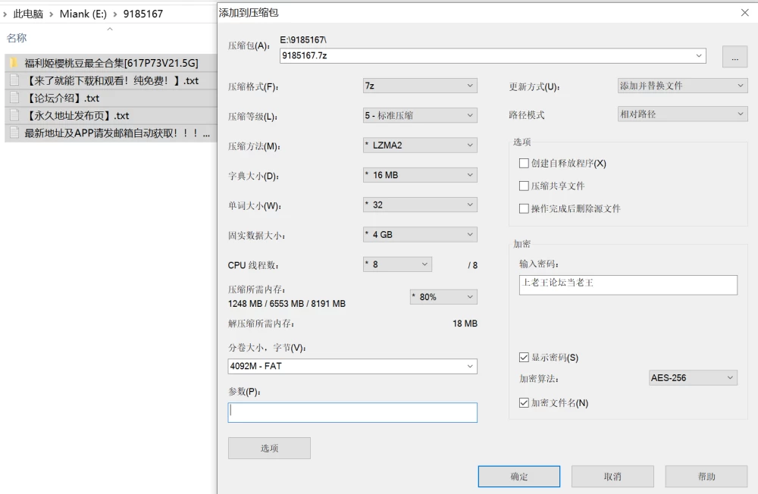Viewport: 758px width, 494px height.
Task: Select the file 【永久地址发布页】.txt
Action: [111, 115]
